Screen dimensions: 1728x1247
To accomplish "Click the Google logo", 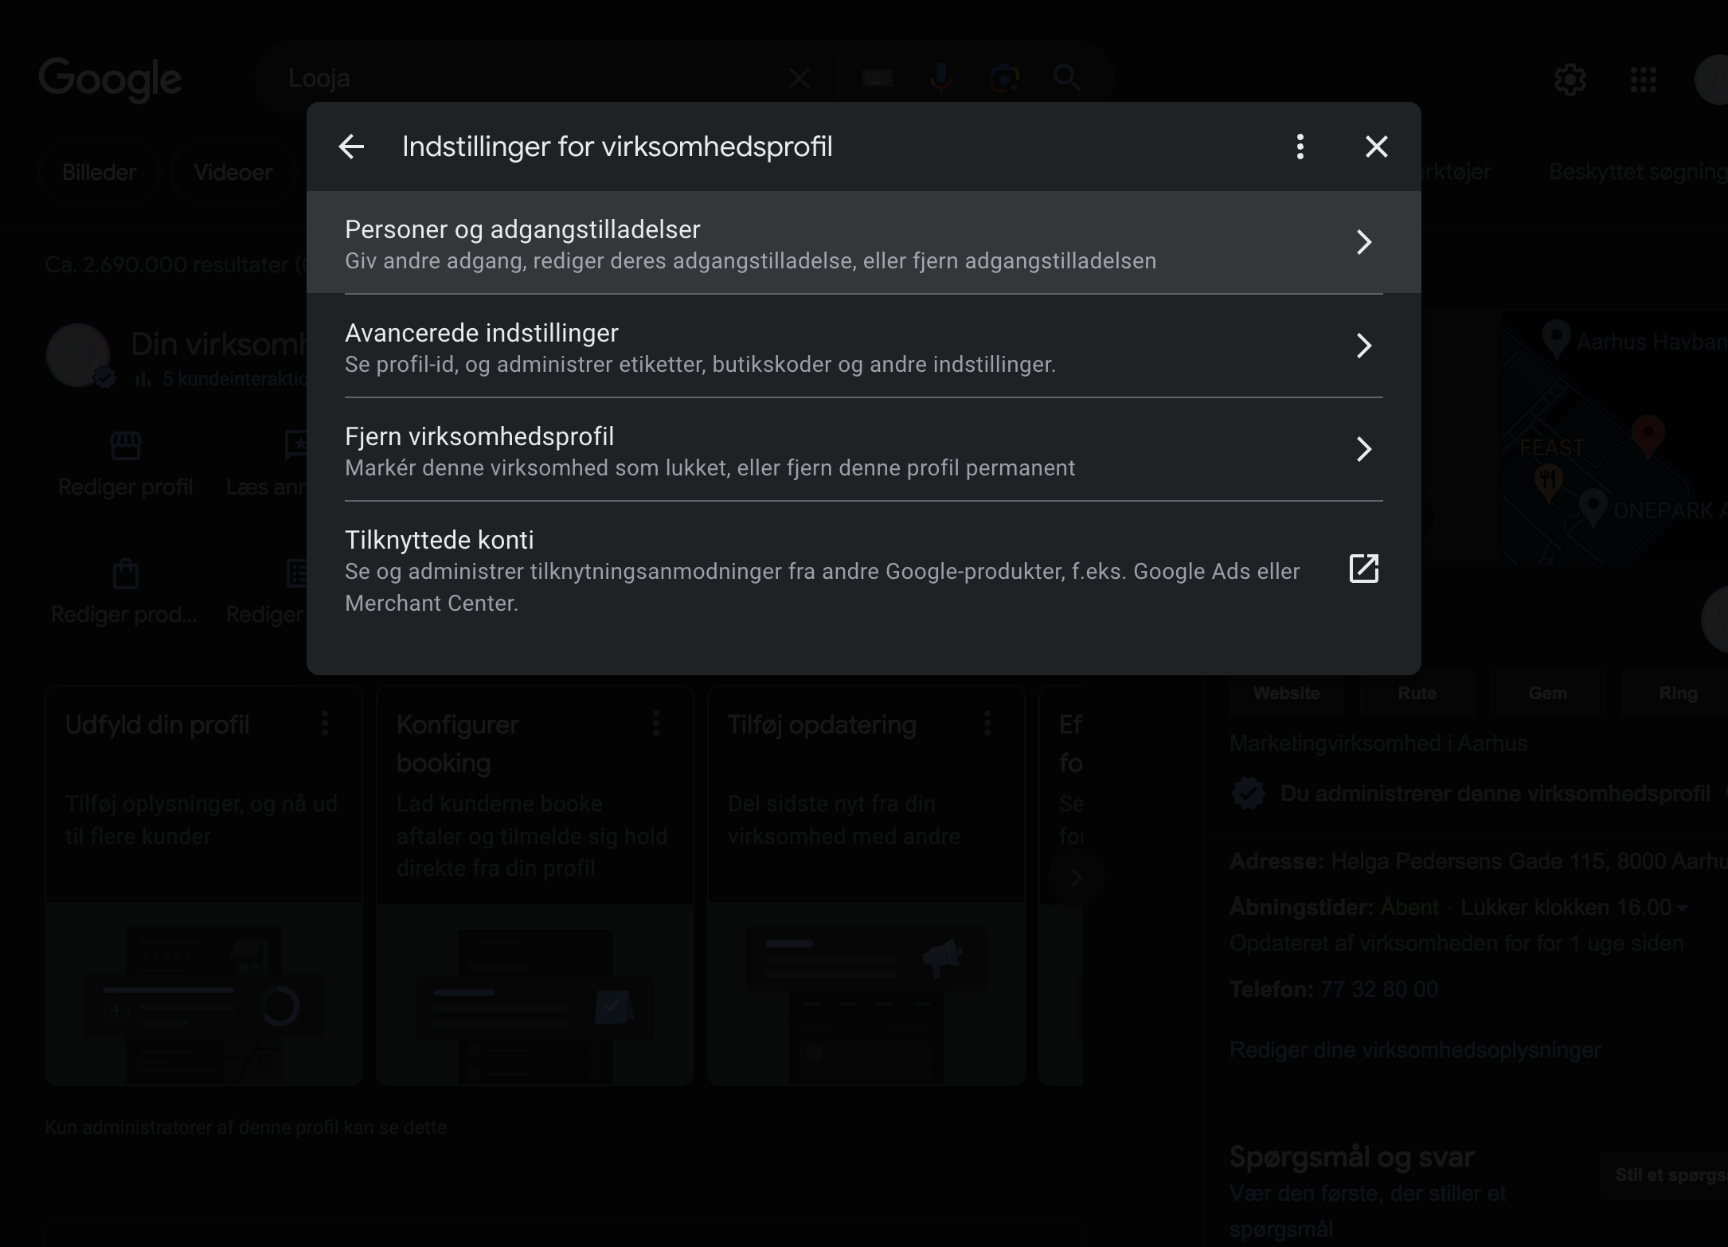I will pyautogui.click(x=110, y=80).
